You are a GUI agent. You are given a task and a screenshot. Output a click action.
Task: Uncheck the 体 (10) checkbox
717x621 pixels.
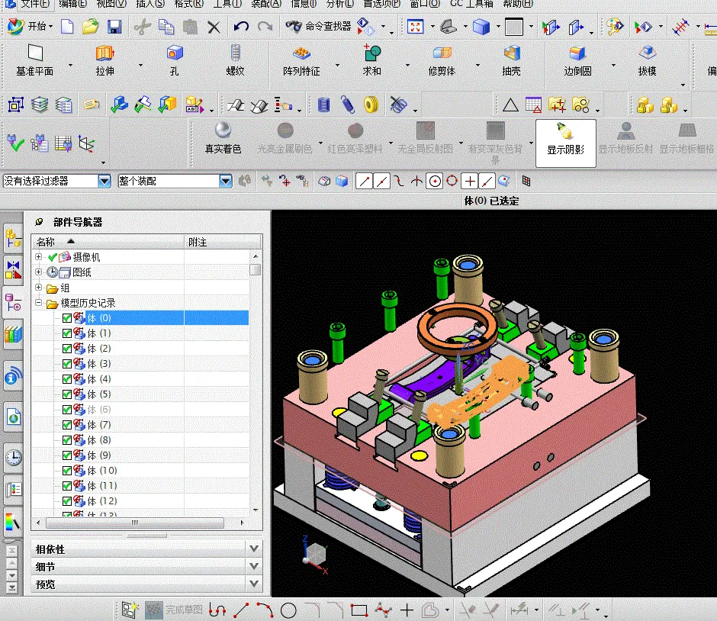tap(67, 471)
